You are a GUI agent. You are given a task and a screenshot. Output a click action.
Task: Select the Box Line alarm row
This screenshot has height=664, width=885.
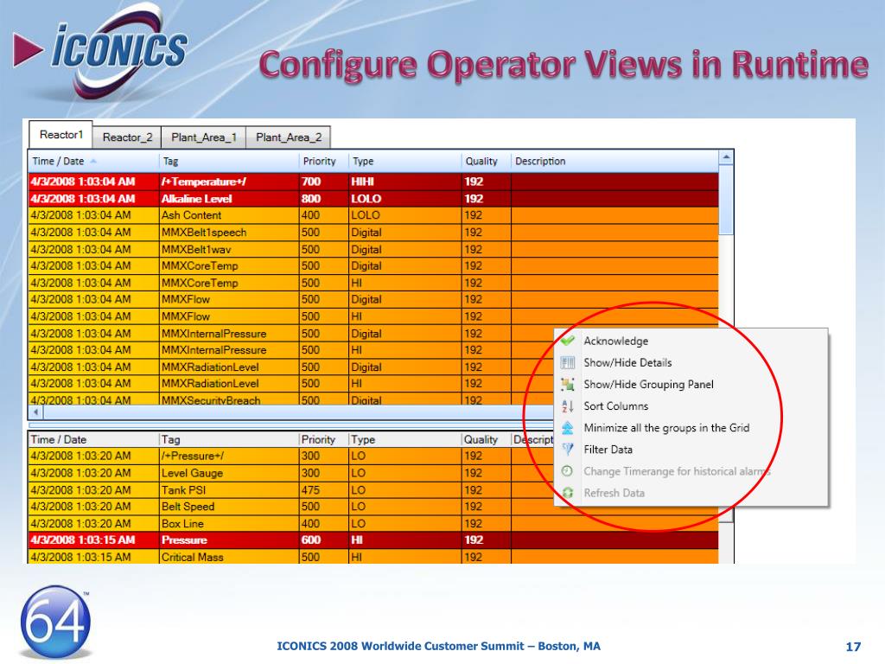coord(373,523)
